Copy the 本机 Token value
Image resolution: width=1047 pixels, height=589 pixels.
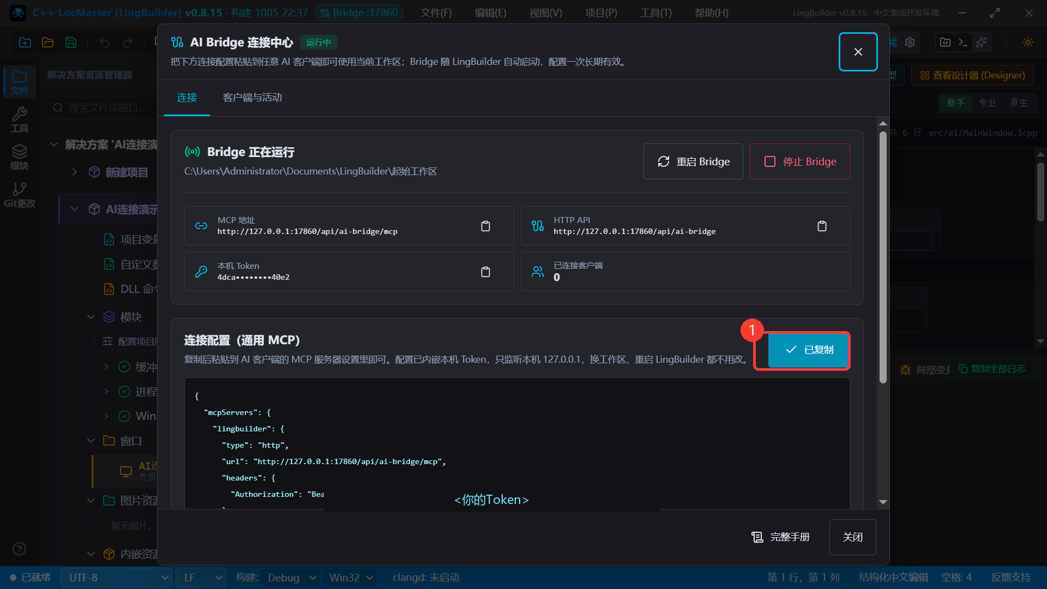click(x=485, y=272)
